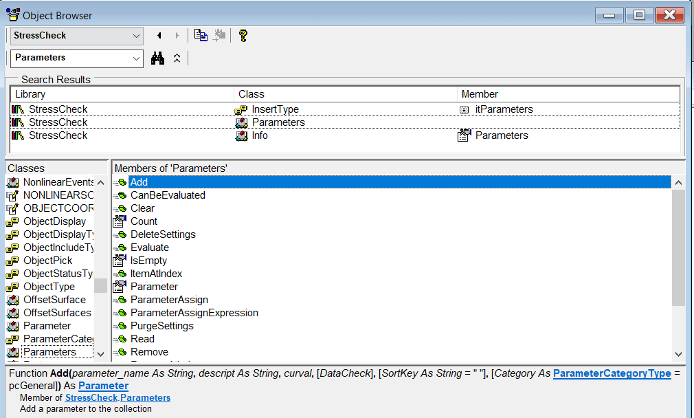Select OffsetSurface in the Classes list
694x418 pixels.
tap(54, 300)
